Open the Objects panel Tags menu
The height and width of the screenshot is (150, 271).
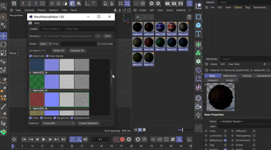tap(247, 7)
